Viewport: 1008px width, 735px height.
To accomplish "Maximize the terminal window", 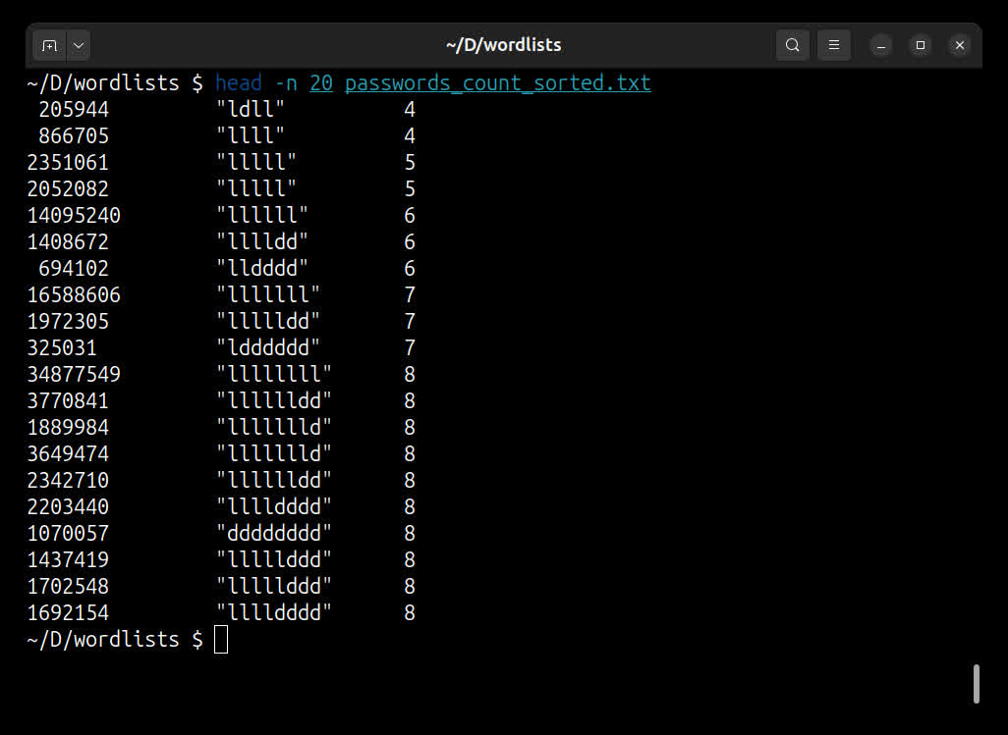I will click(x=921, y=45).
